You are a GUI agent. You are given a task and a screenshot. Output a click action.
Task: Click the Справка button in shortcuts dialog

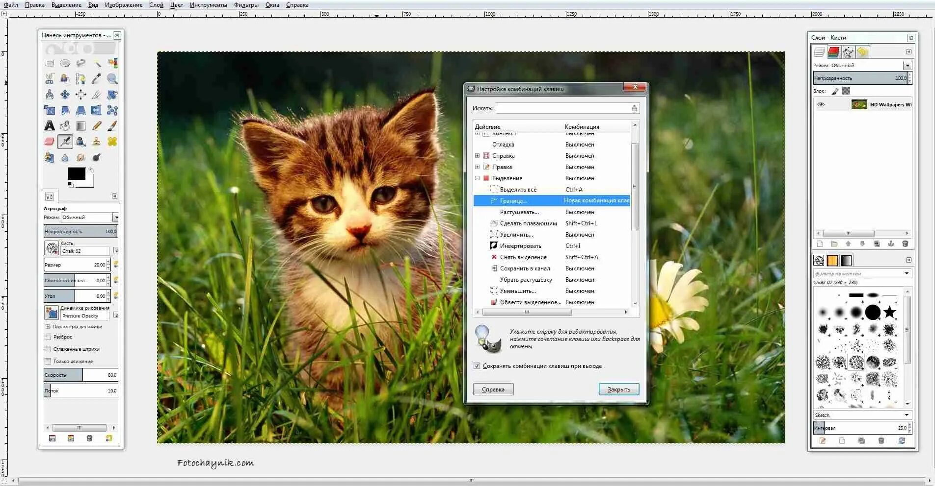(493, 389)
